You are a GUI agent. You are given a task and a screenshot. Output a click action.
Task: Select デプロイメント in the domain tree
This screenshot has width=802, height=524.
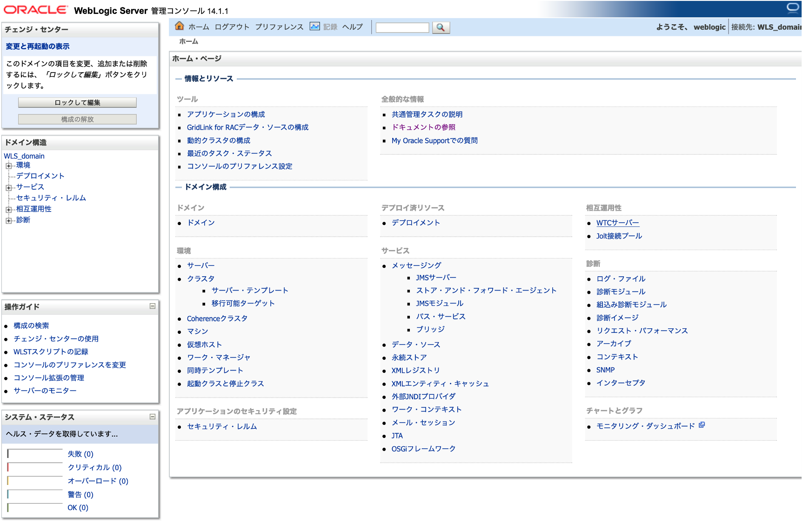(x=40, y=176)
